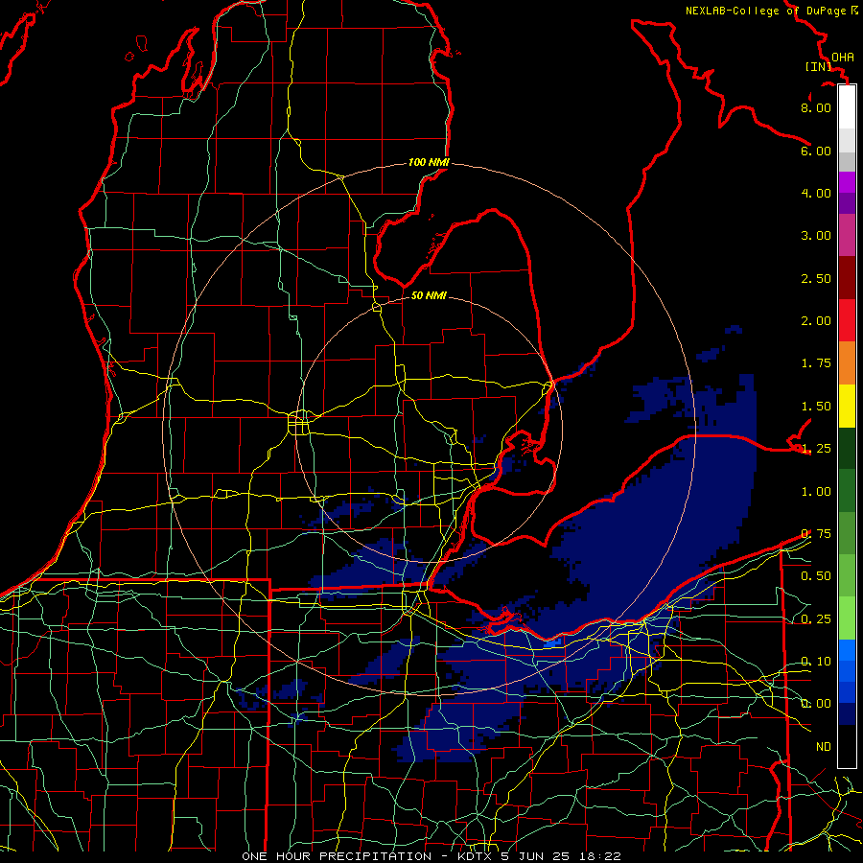
Task: Pick the bright red legend swatch
Action: [847, 321]
